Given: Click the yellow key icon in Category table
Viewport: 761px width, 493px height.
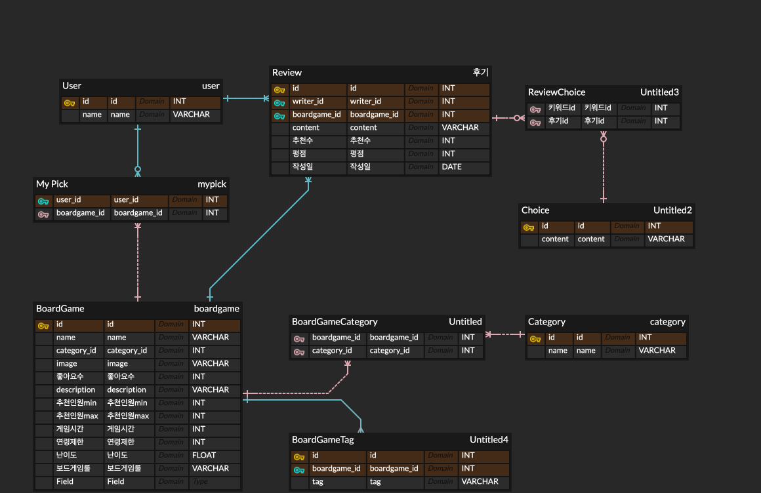Looking at the screenshot, I should 535,339.
